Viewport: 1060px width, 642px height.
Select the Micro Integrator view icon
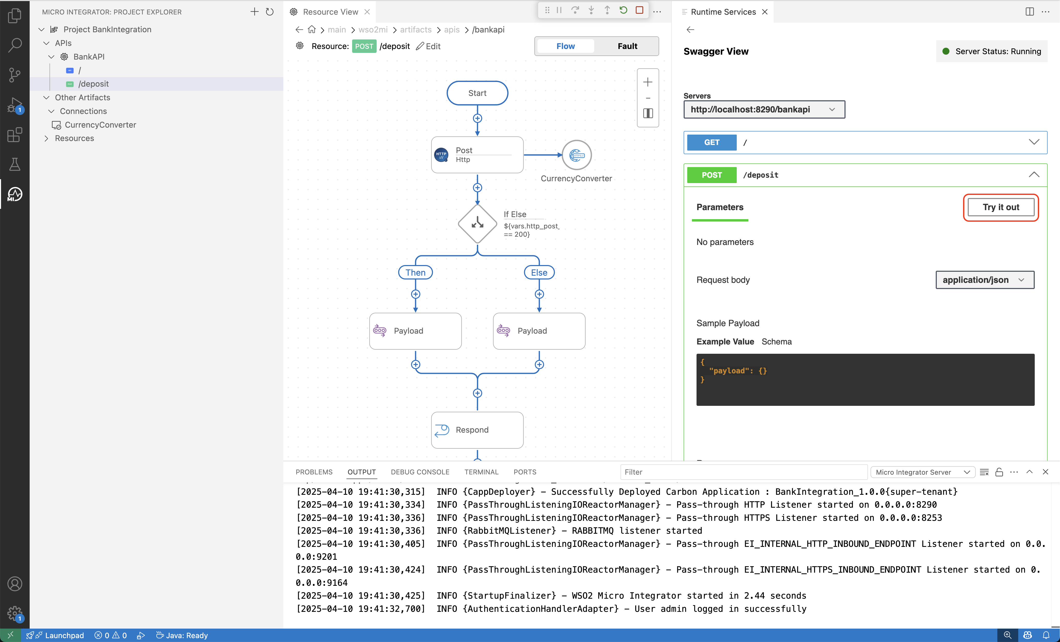15,194
